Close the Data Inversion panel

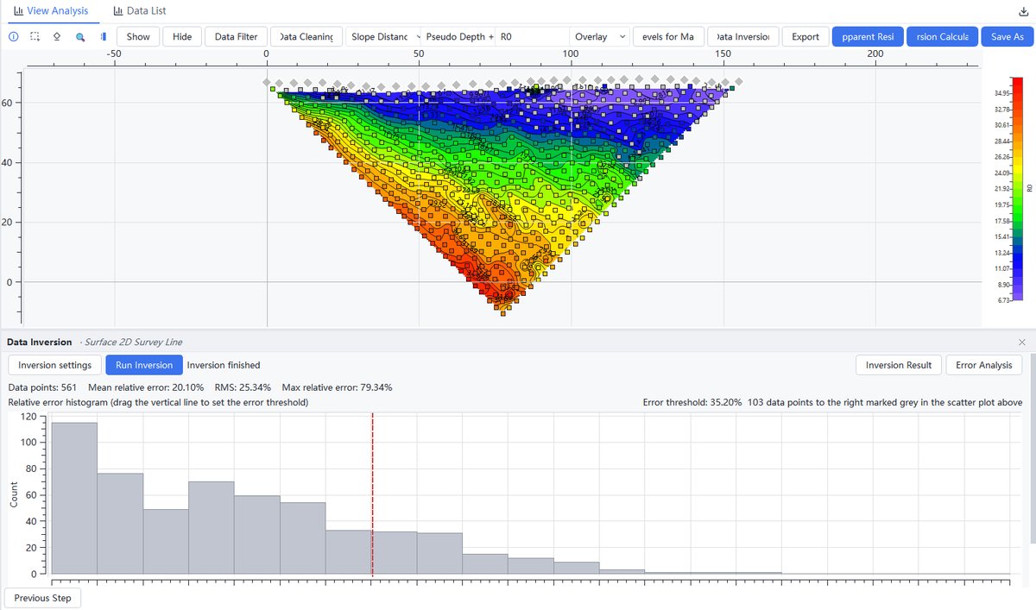point(1023,343)
